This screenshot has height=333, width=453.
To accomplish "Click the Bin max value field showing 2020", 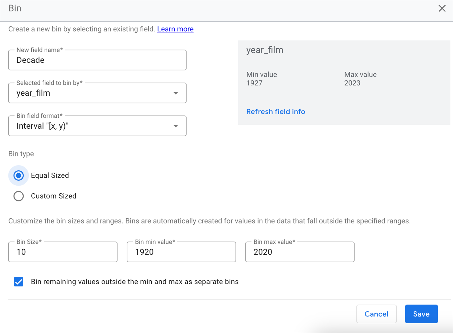I will click(x=300, y=252).
